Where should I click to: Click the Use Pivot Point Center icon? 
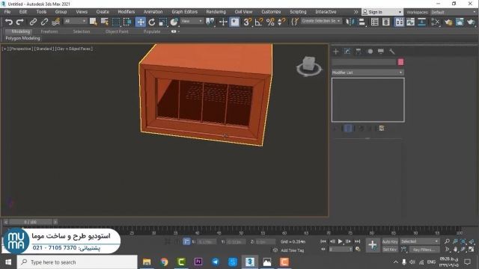click(x=210, y=22)
